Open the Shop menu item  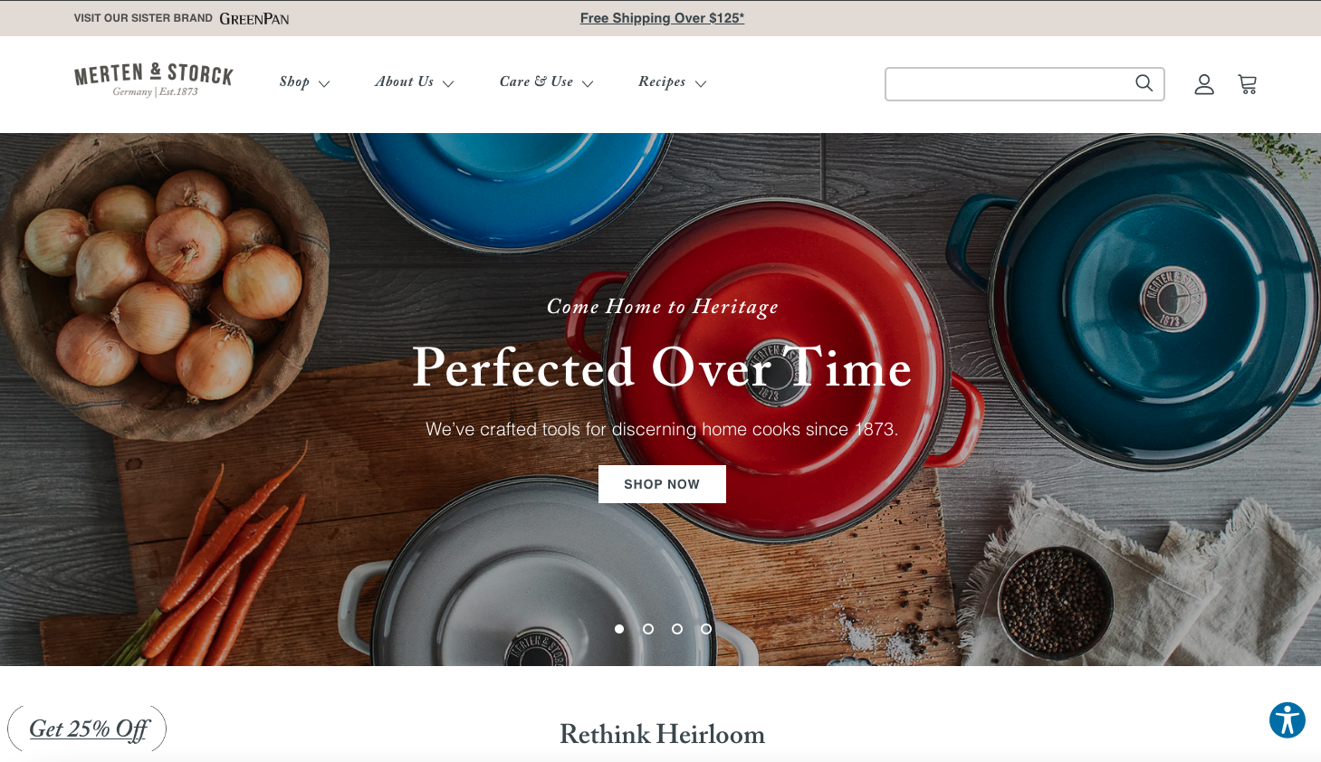pyautogui.click(x=294, y=81)
